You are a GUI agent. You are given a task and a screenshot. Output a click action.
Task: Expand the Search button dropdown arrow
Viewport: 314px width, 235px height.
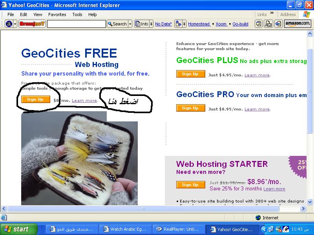click(x=130, y=24)
